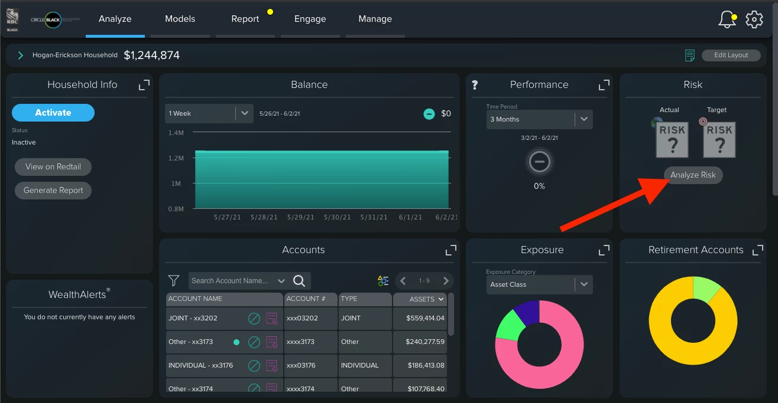This screenshot has height=403, width=778.
Task: Click the account grouping shapes icon
Action: [x=383, y=281]
